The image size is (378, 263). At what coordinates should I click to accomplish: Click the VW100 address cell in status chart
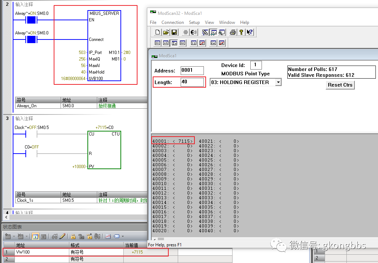pyautogui.click(x=42, y=252)
